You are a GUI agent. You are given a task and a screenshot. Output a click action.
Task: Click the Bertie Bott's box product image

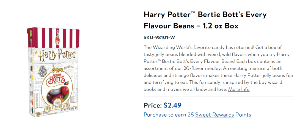pos(53,72)
